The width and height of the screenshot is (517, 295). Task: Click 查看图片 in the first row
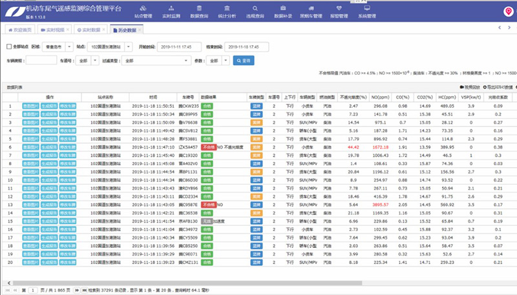point(30,106)
